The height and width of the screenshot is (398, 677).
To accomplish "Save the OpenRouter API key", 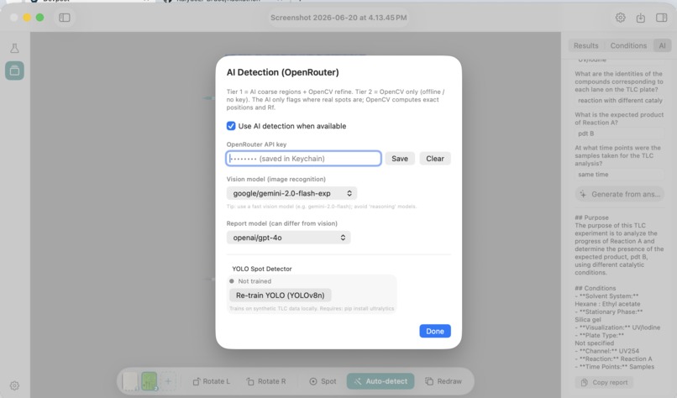I will 400,159.
